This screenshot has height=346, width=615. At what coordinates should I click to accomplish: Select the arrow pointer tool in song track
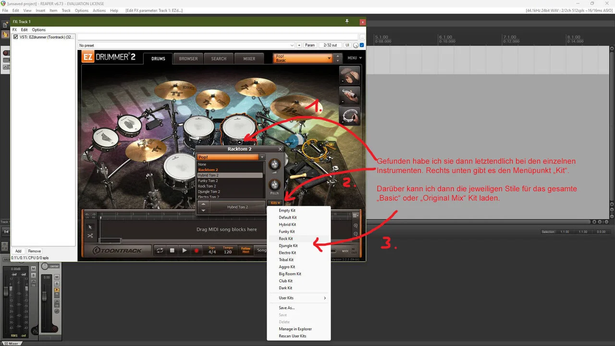(x=90, y=227)
